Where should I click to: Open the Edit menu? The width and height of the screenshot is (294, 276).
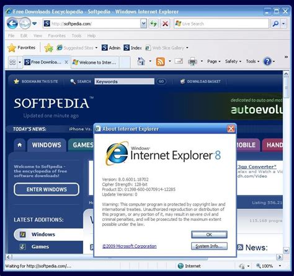(24, 36)
